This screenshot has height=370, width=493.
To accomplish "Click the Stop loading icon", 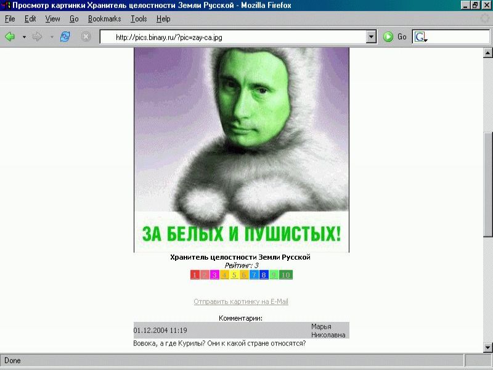I will point(86,37).
